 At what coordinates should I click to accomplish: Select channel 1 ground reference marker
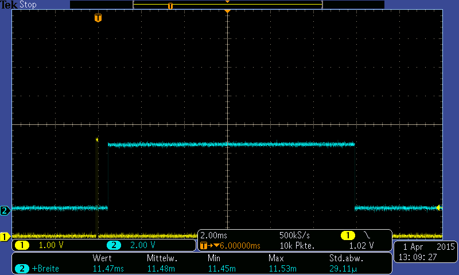point(5,237)
